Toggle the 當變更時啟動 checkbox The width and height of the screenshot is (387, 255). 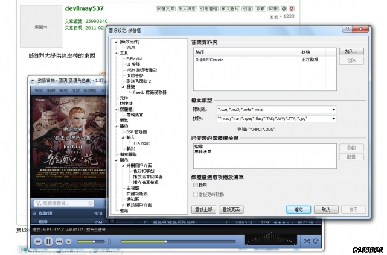[x=196, y=194]
